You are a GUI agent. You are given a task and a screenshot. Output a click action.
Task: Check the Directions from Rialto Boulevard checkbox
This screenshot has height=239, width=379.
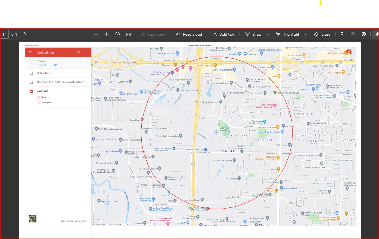[31, 82]
